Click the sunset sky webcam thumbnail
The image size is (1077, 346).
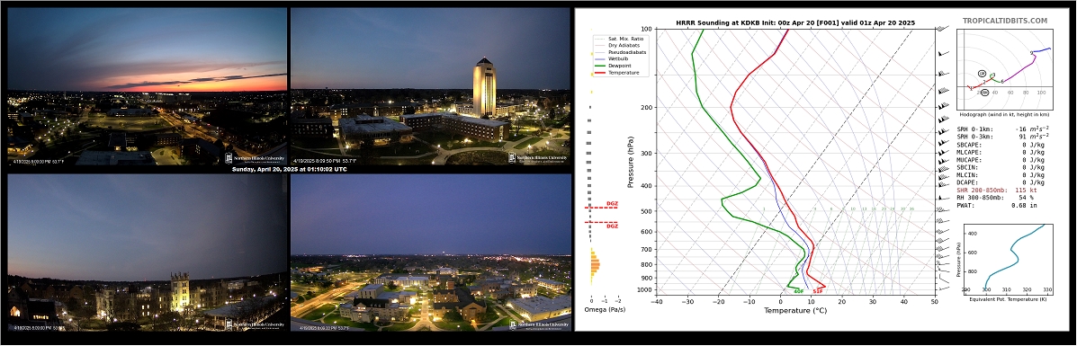click(147, 85)
